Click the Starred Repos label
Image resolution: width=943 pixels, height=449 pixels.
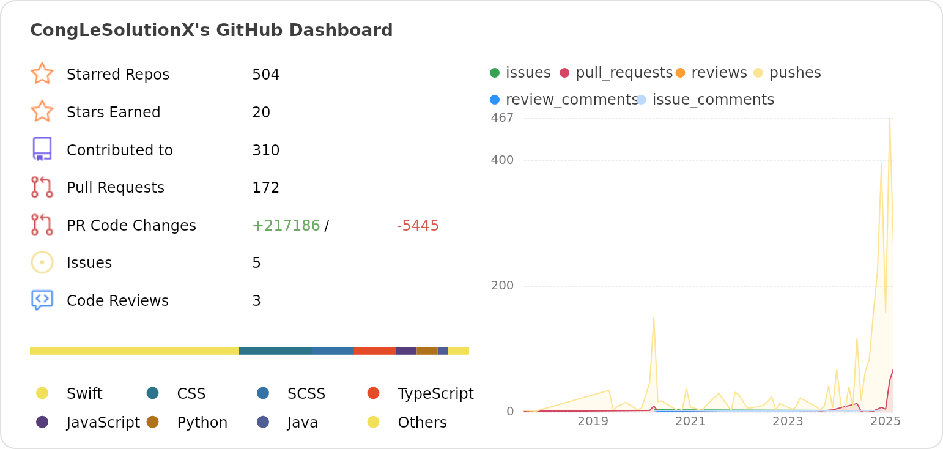(x=118, y=75)
